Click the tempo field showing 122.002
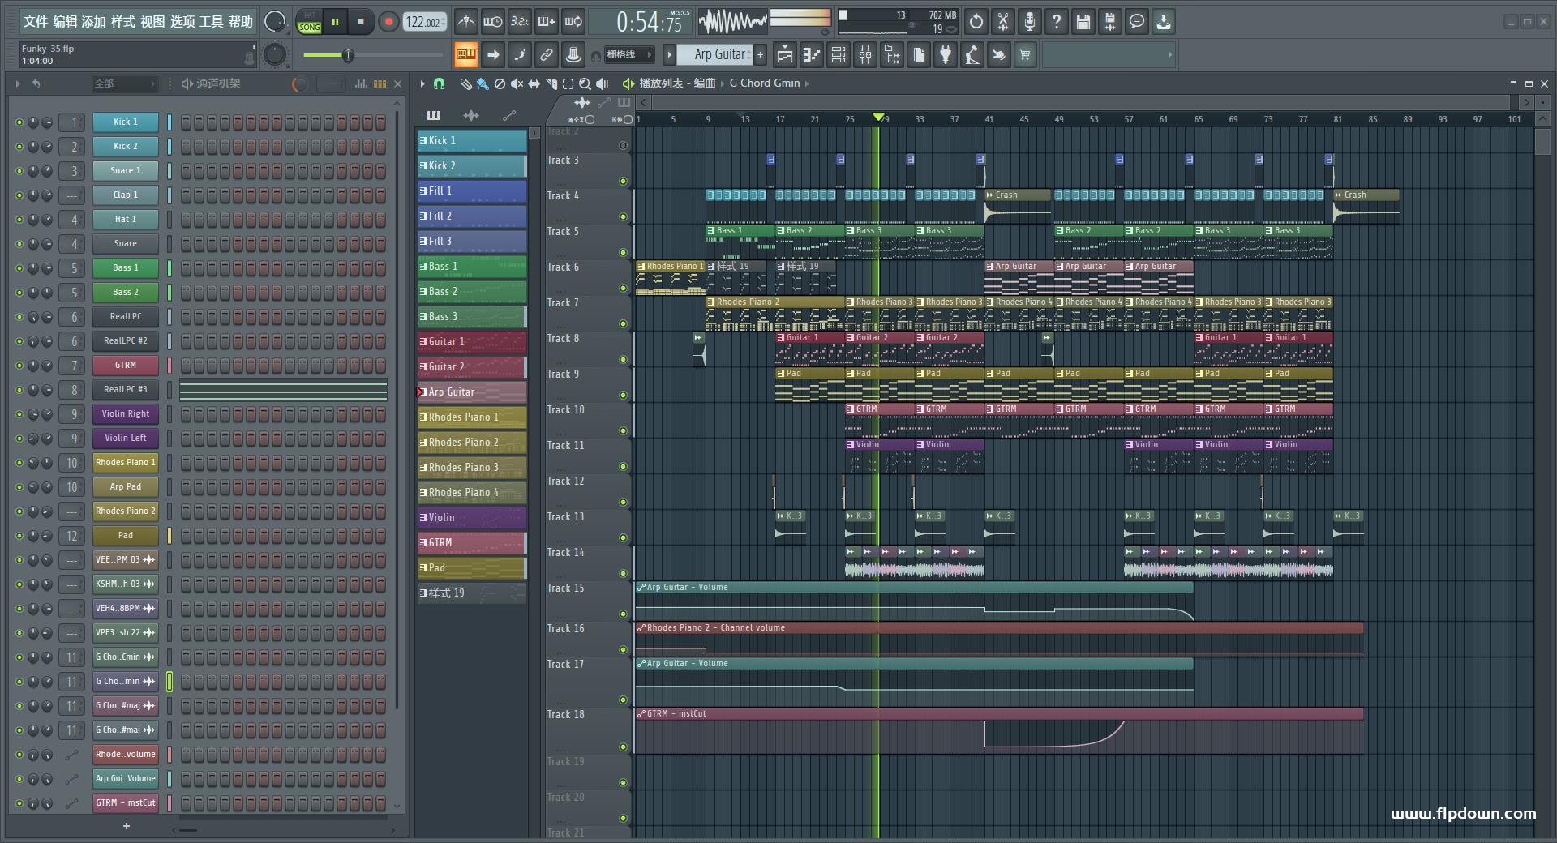This screenshot has height=843, width=1557. [x=424, y=22]
